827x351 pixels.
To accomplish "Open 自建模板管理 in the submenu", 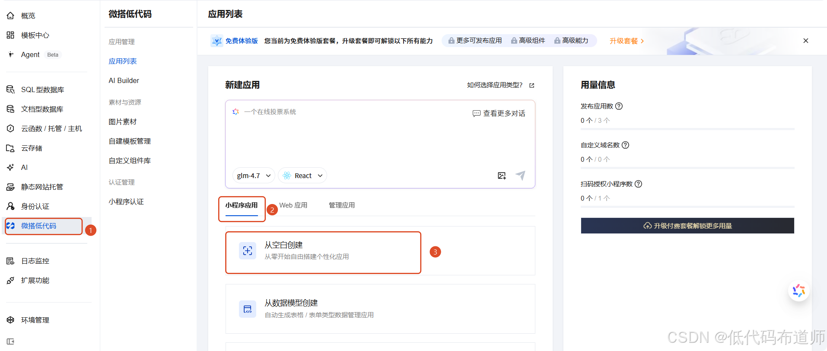I will click(x=130, y=141).
